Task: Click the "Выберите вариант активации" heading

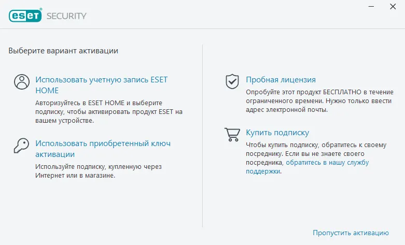Action: 63,51
